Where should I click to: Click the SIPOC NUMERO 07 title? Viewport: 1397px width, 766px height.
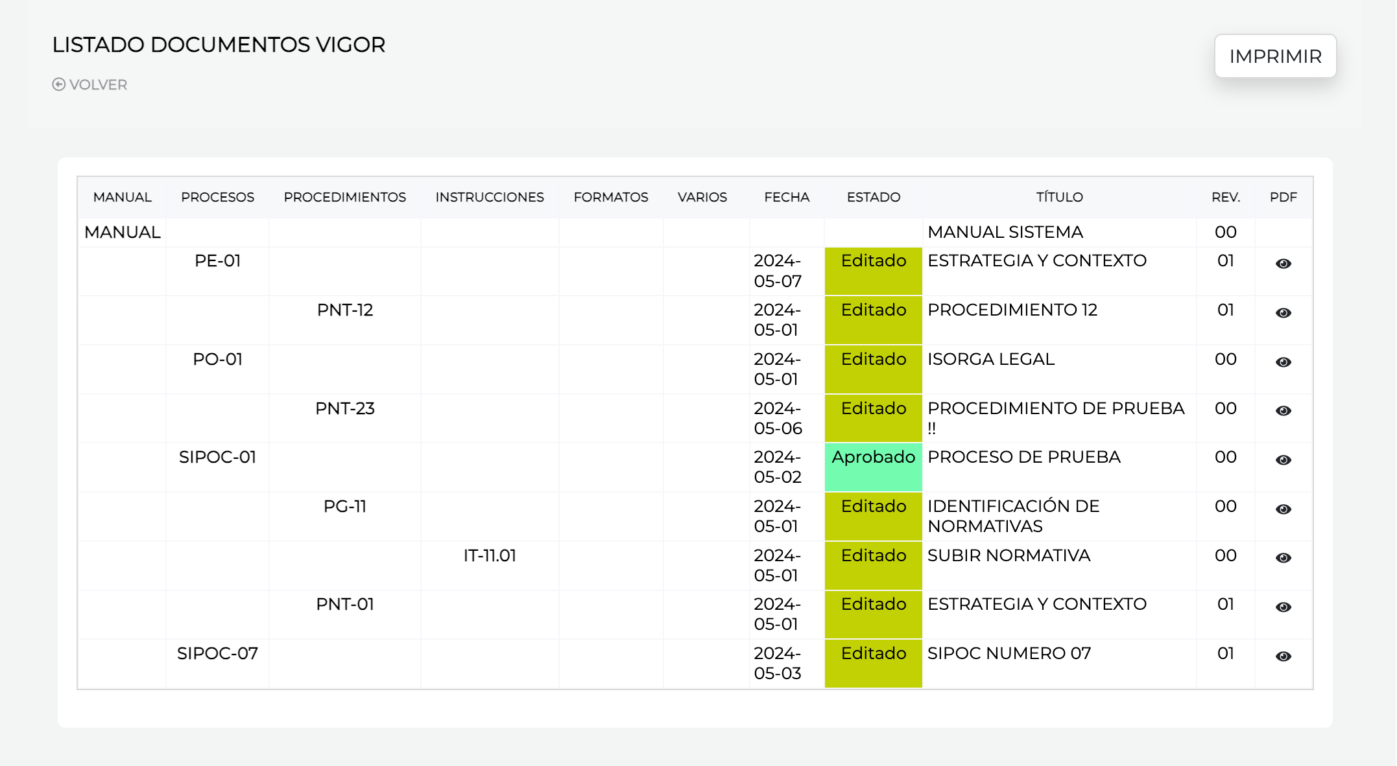click(1009, 653)
